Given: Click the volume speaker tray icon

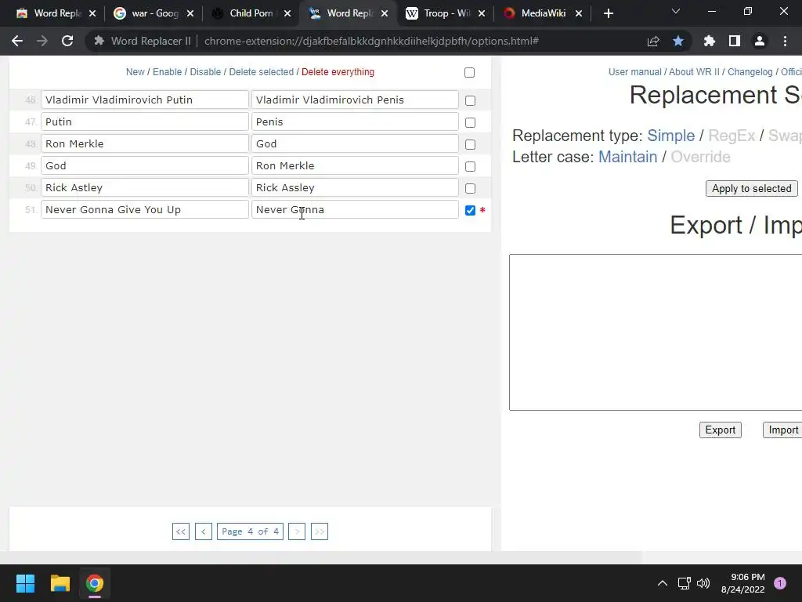Looking at the screenshot, I should tap(703, 583).
